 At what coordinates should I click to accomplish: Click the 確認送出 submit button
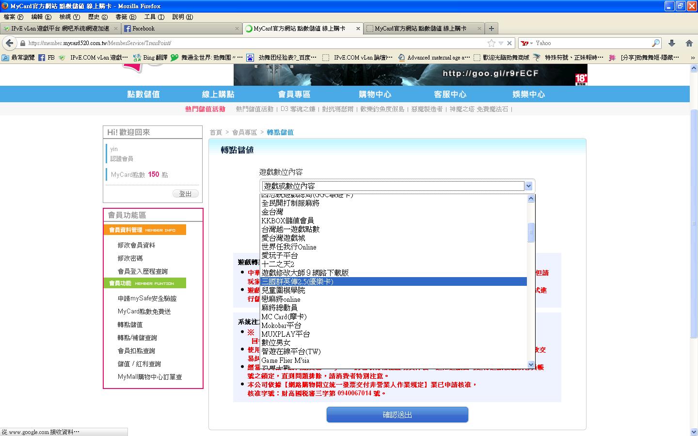[397, 415]
